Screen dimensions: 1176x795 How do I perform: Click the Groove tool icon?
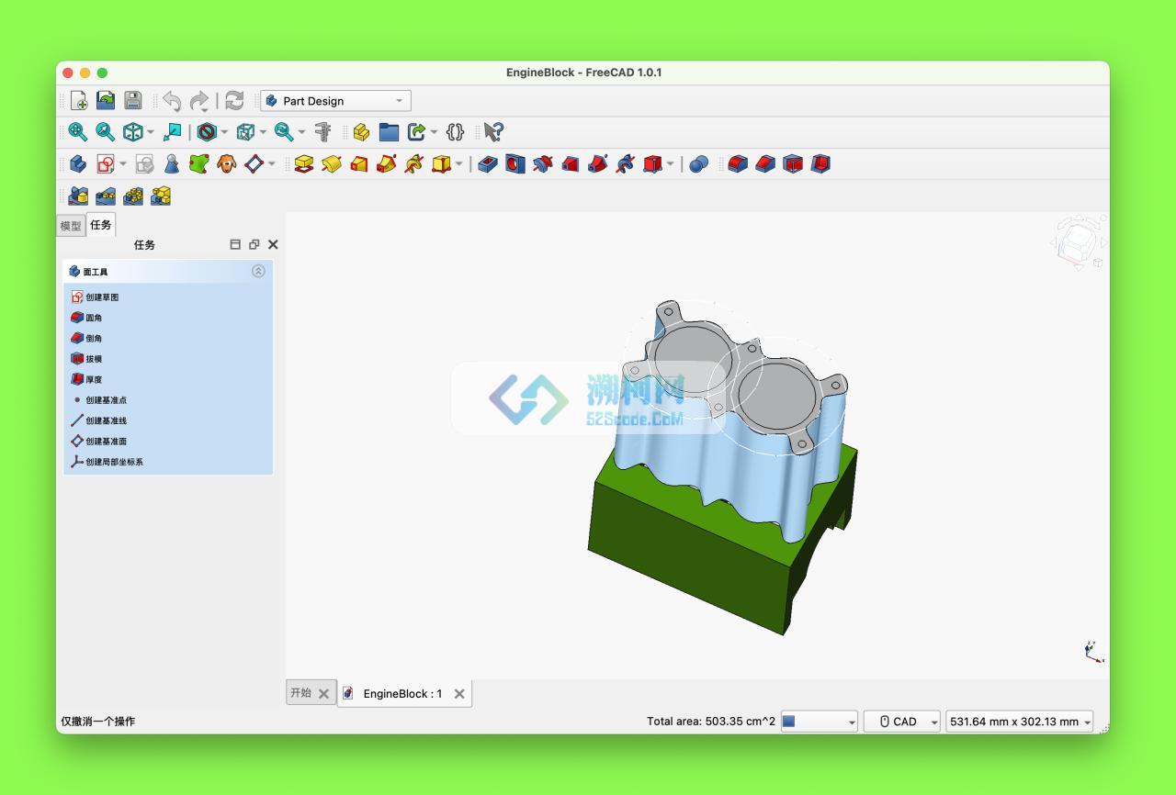543,164
